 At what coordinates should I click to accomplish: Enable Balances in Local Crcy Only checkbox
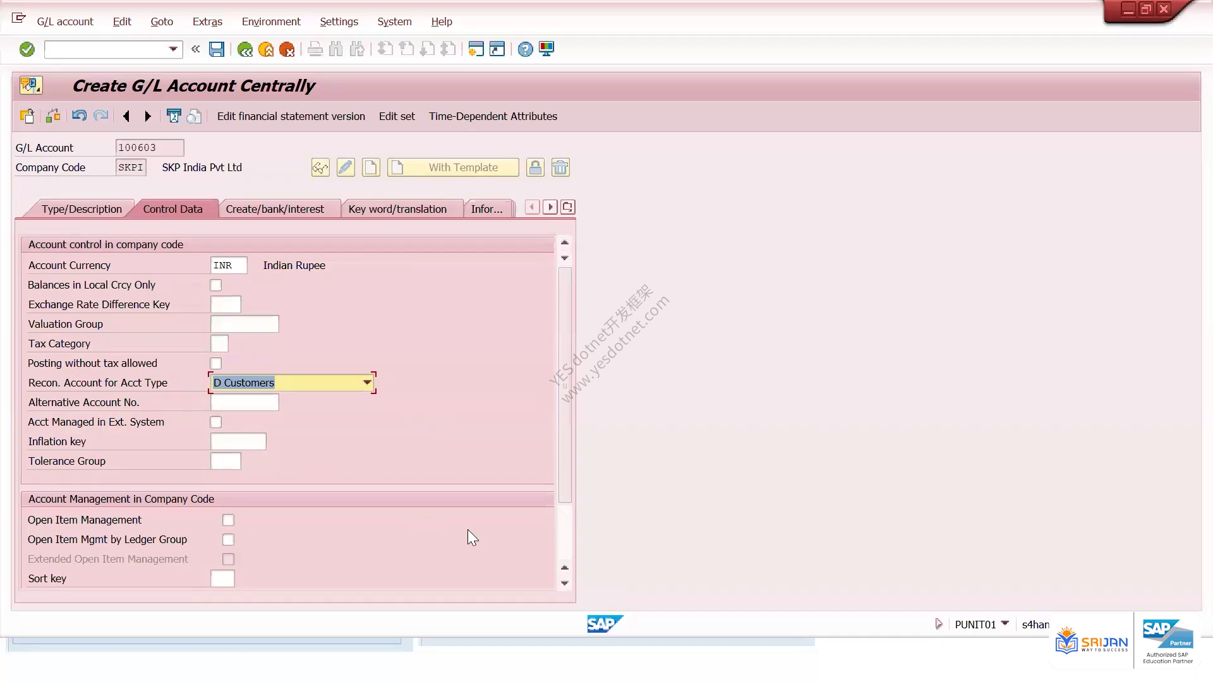coord(216,285)
